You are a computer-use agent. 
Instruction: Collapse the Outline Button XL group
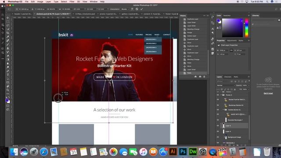pos(223,110)
